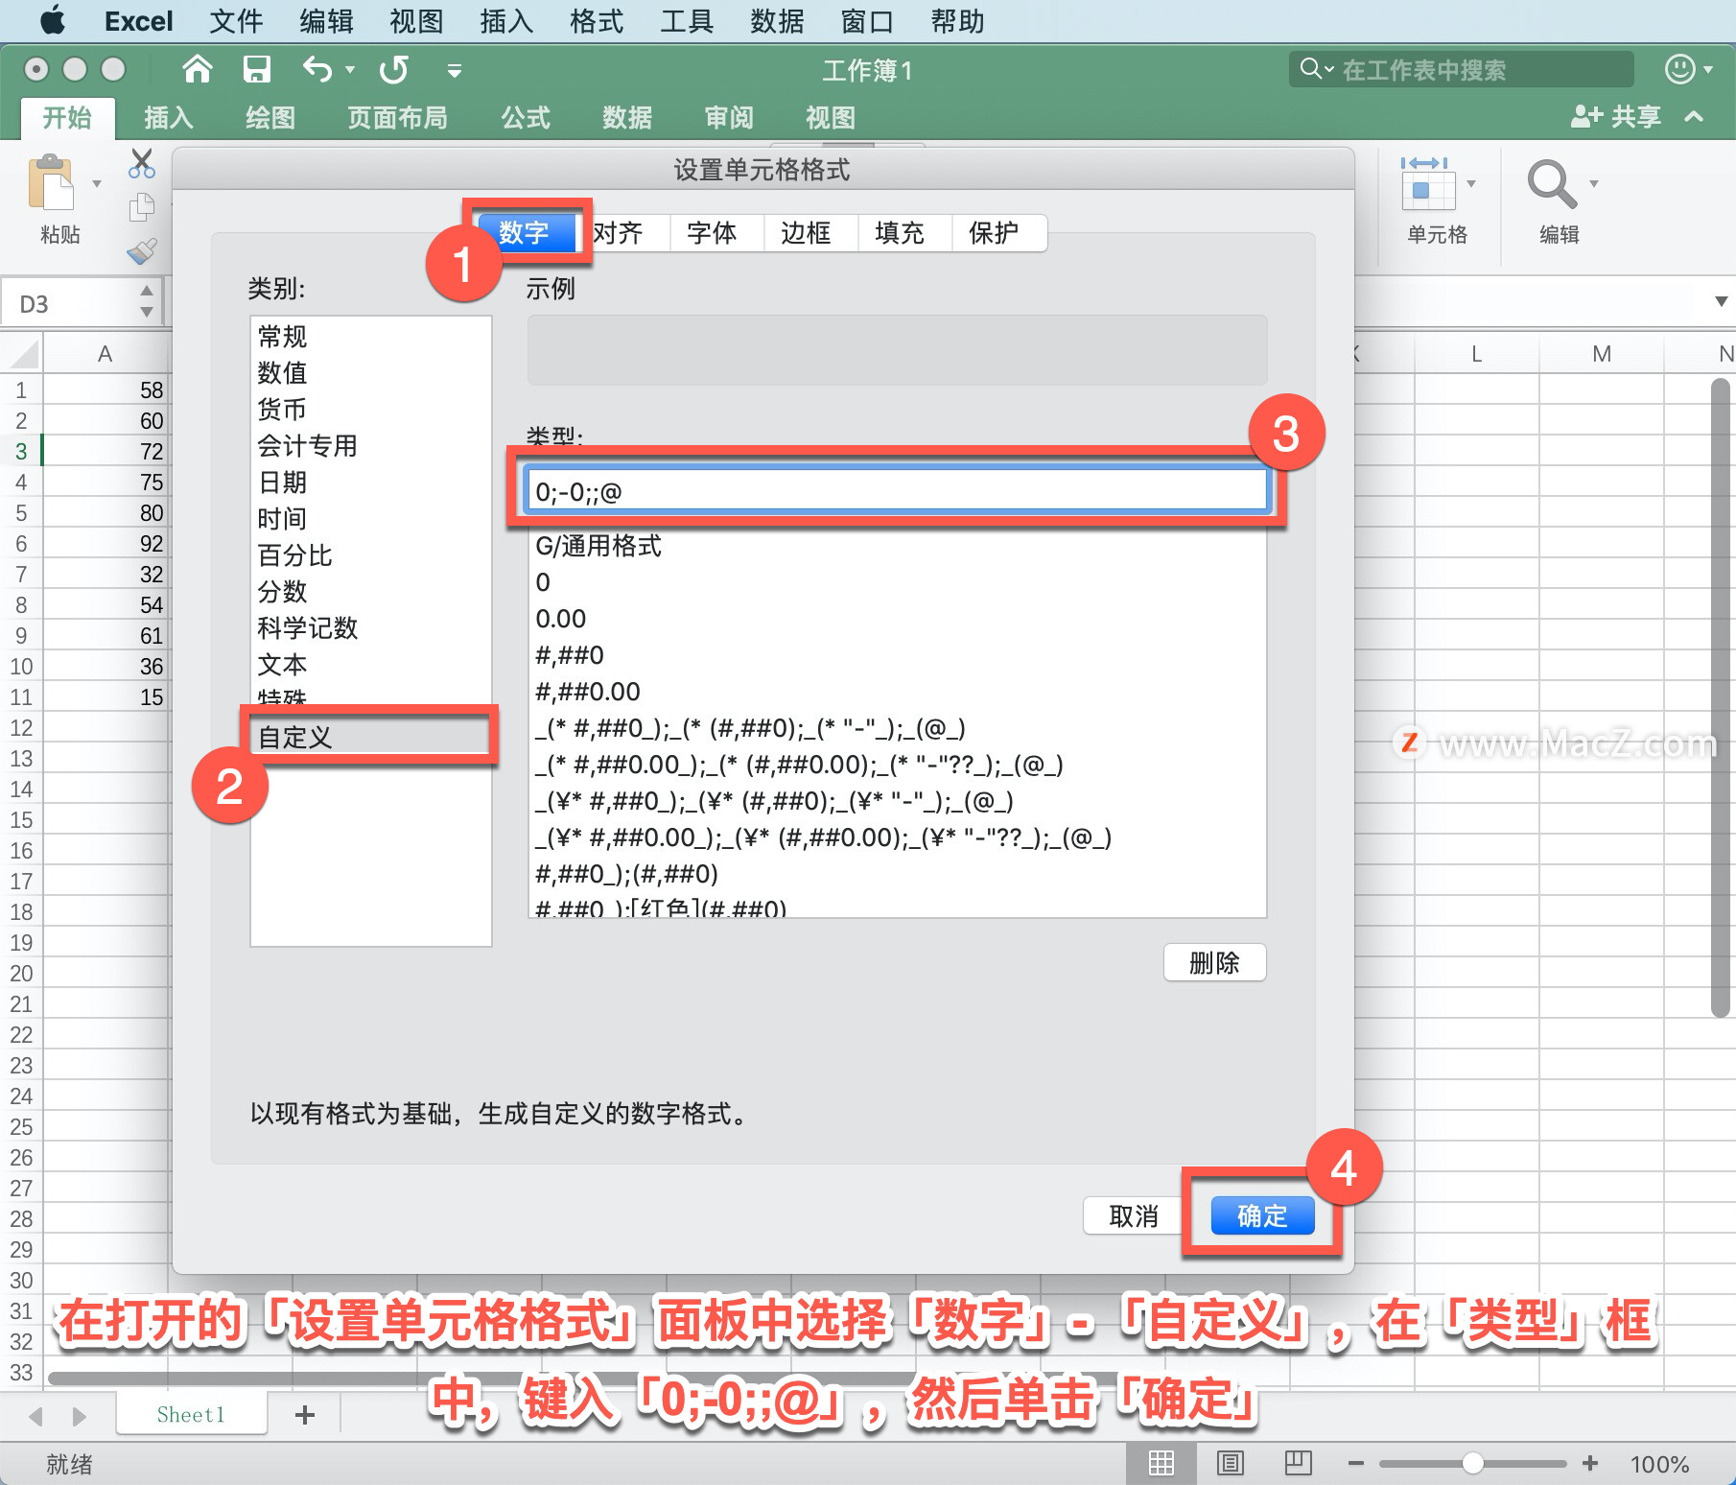1736x1485 pixels.
Task: Open the Undo history dropdown arrow
Action: (350, 69)
